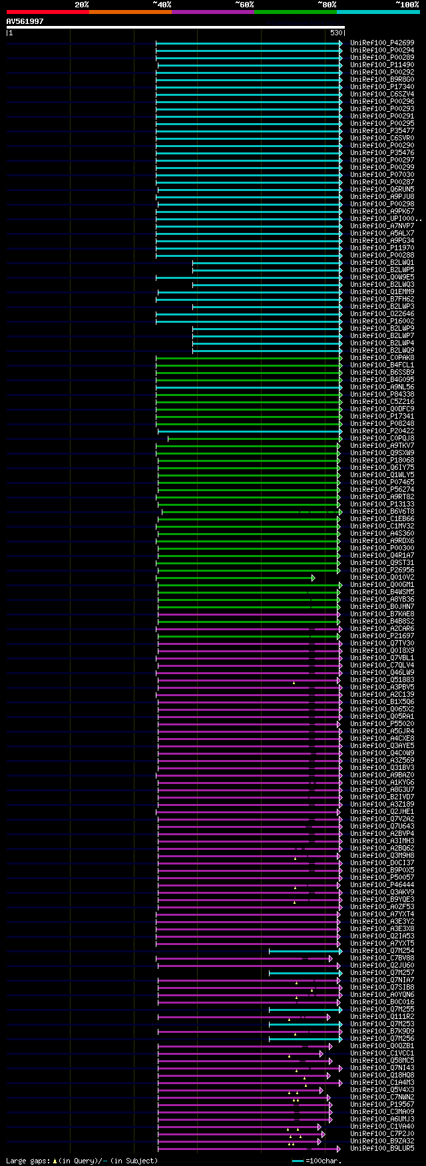Select hit label UniRef100_B4FCL1
Screen dimensions: 426x1166
pos(382,365)
